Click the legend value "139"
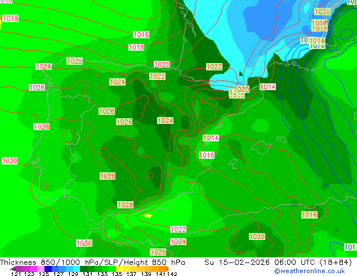This screenshot has height=276, width=357. click(146, 274)
